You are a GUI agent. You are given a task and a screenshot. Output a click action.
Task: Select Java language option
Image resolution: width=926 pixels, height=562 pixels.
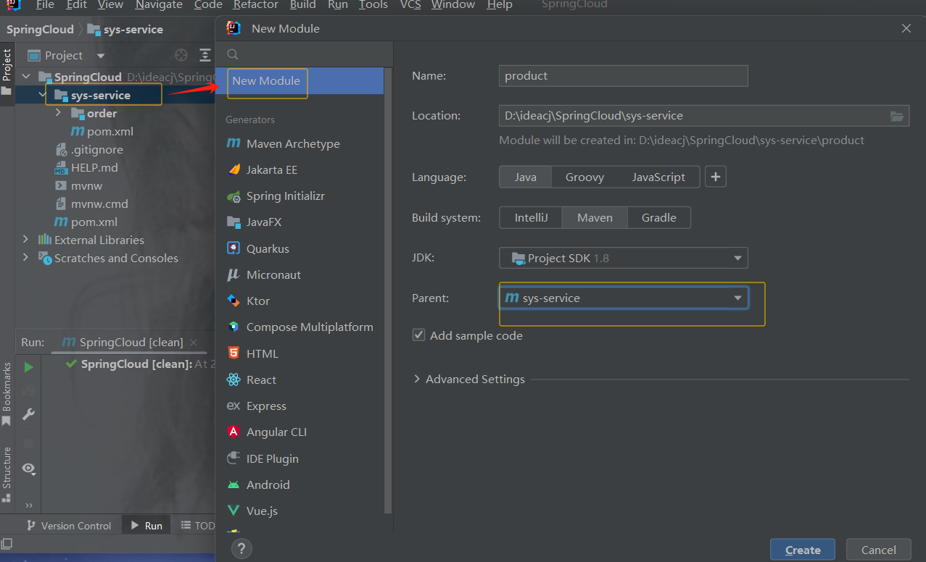point(526,177)
